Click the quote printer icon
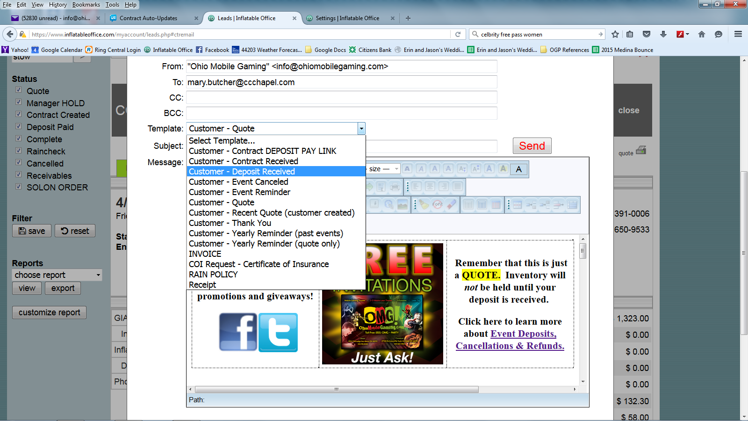The width and height of the screenshot is (748, 421). coord(641,150)
